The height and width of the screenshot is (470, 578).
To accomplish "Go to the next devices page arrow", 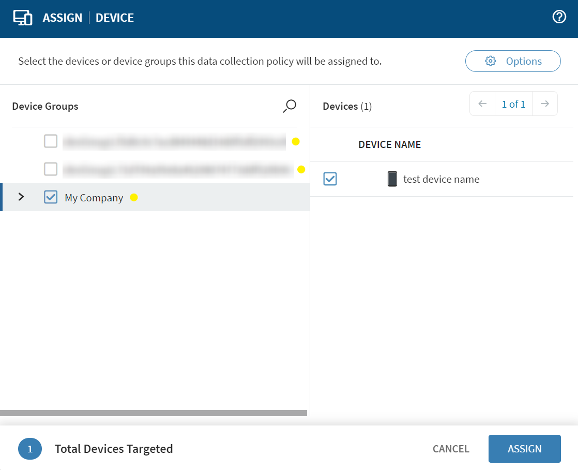I will pos(544,104).
